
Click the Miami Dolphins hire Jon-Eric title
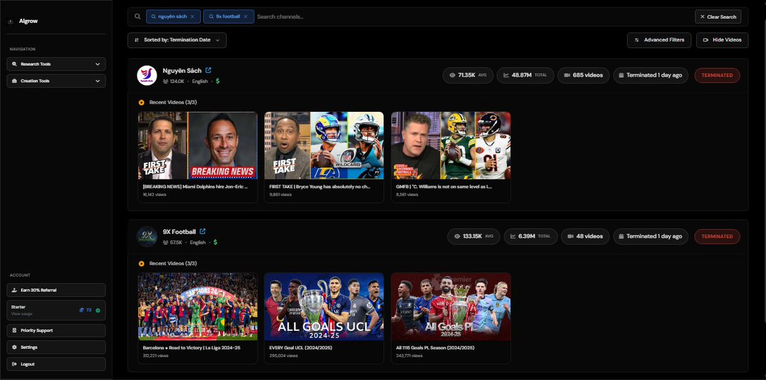[x=195, y=186]
